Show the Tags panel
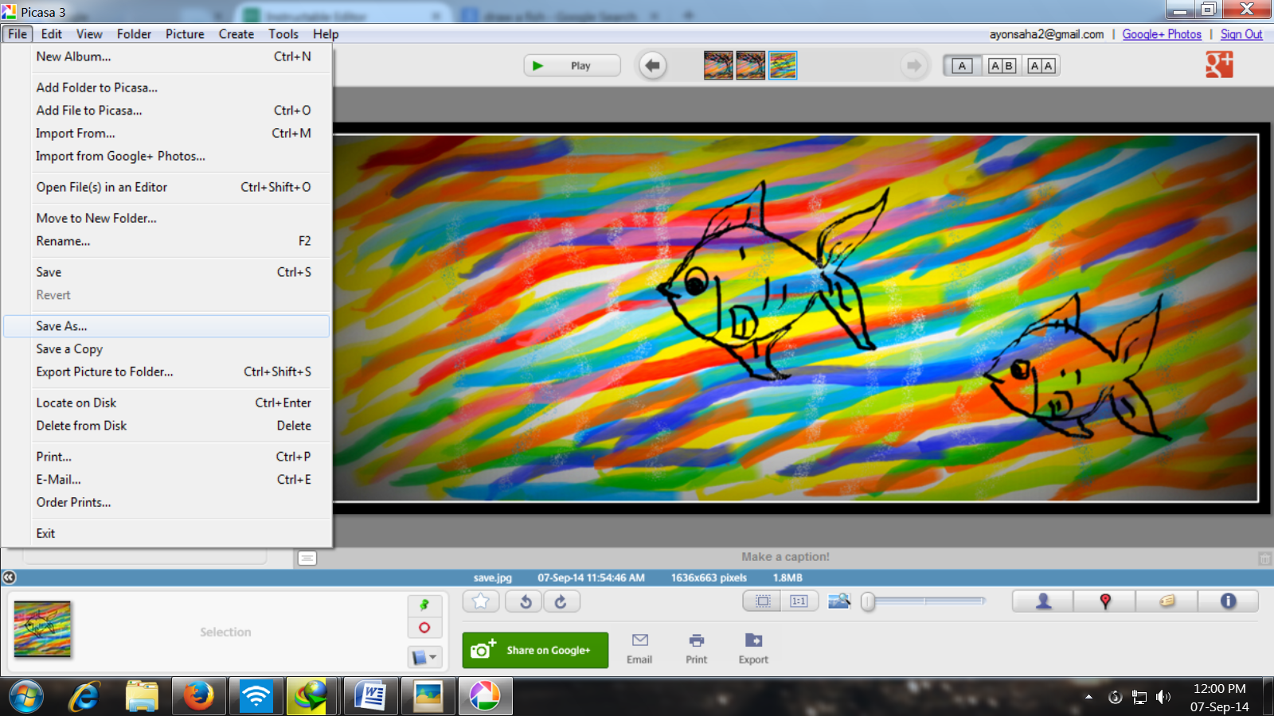The width and height of the screenshot is (1274, 716). [1167, 601]
